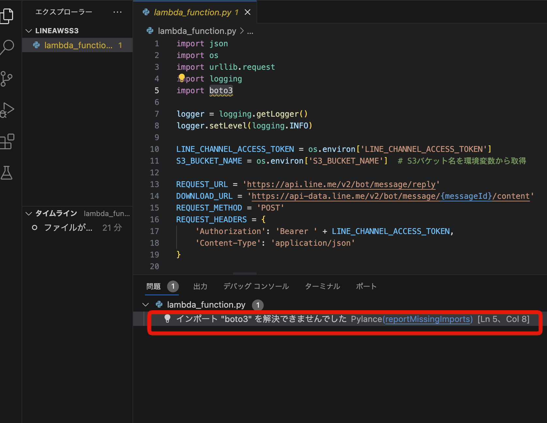Open the Testing flask icon
547x423 pixels.
tap(6, 173)
